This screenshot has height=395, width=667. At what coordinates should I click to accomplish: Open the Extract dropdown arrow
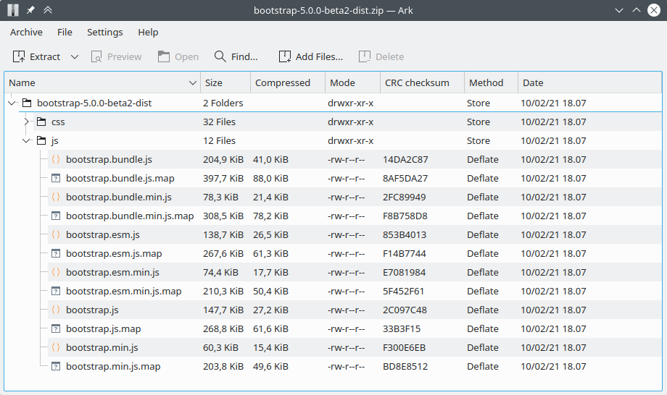pyautogui.click(x=75, y=56)
